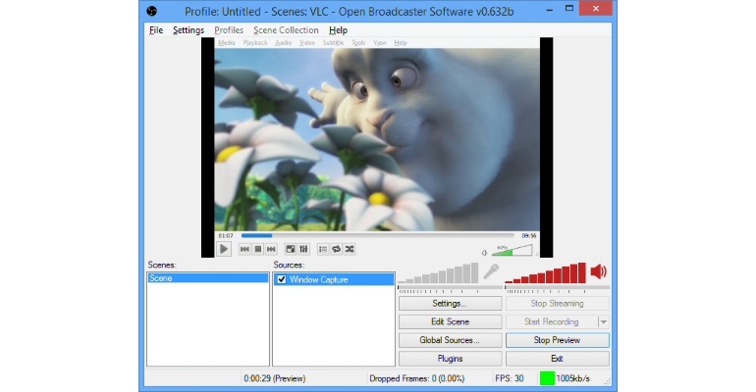The width and height of the screenshot is (756, 392).
Task: Click the VLC fullscreen toggle icon
Action: [x=291, y=249]
